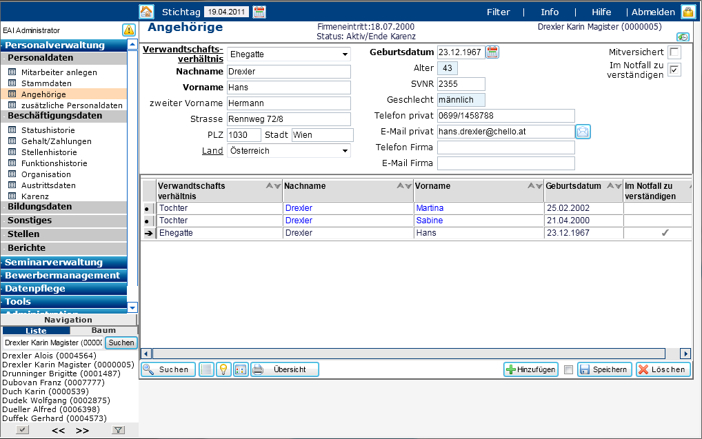This screenshot has width=702, height=439.
Task: Open the Geburtsdatum calendar icon
Action: coord(492,52)
